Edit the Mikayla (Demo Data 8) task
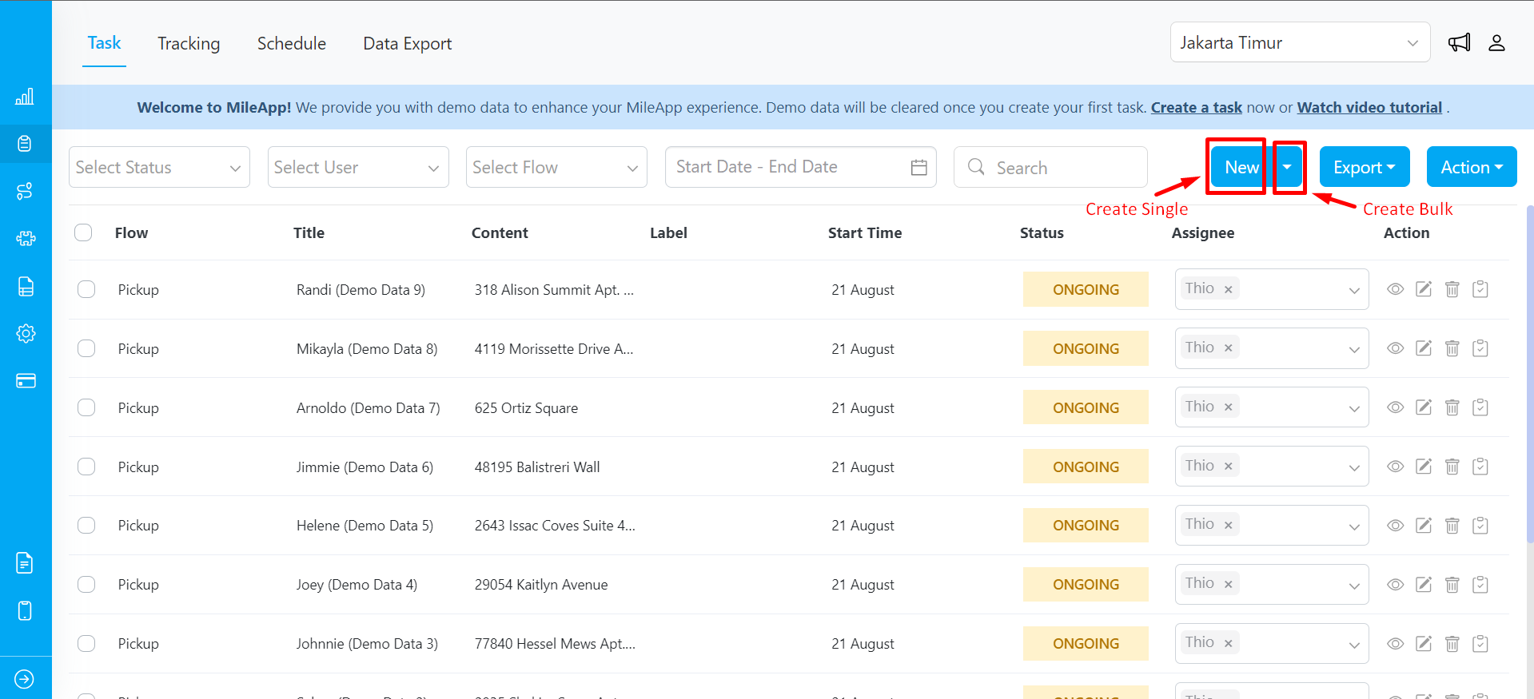The height and width of the screenshot is (699, 1534). [x=1424, y=348]
